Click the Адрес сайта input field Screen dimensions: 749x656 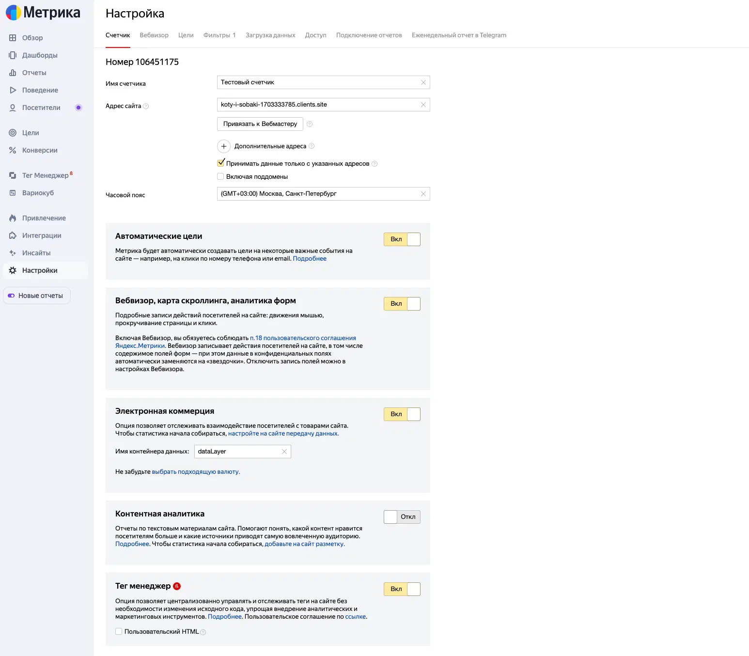324,105
